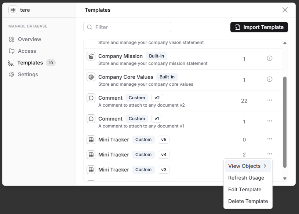Screen dimensions: 299x214
Task: Click the Comment v2 speech bubble icon
Action: click(91, 98)
